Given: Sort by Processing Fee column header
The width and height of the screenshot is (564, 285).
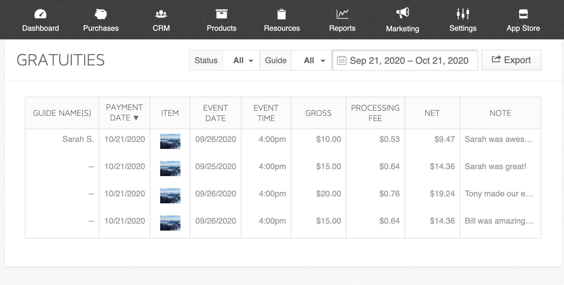Looking at the screenshot, I should coord(375,113).
